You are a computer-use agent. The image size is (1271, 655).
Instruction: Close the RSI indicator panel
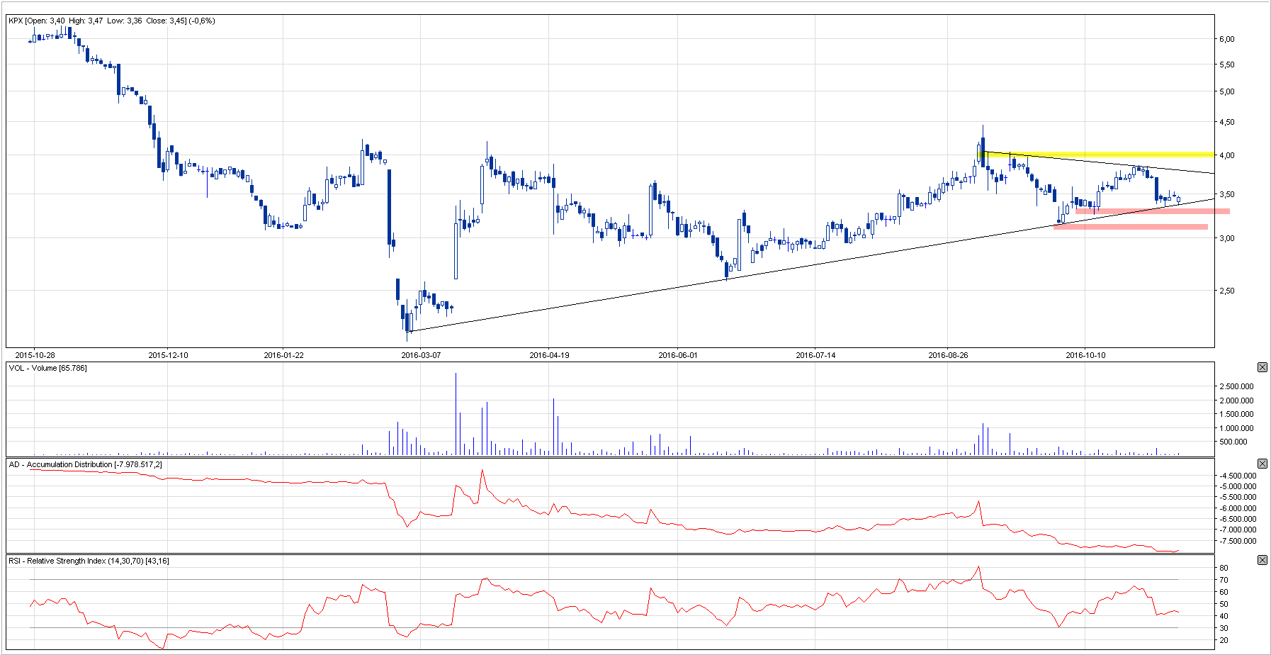(1262, 560)
